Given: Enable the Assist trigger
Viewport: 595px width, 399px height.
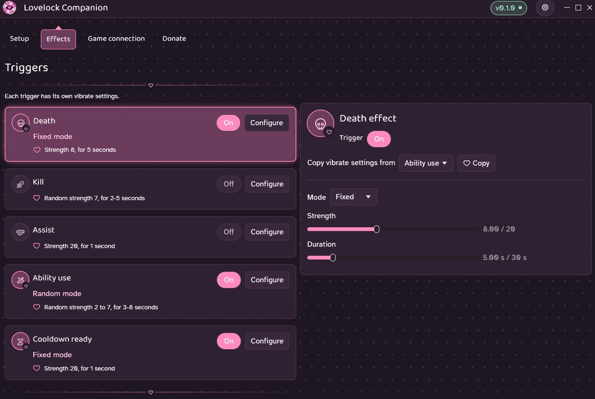Looking at the screenshot, I should coord(229,232).
